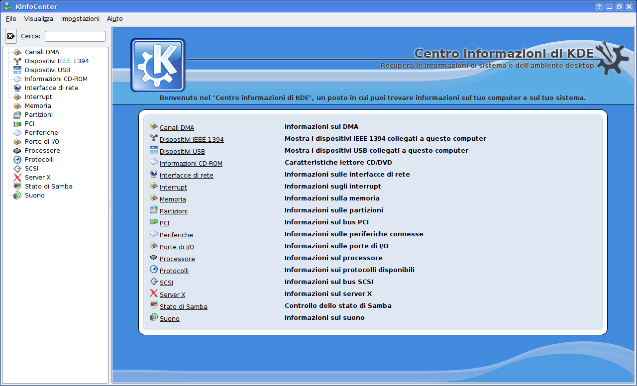The image size is (637, 386).
Task: Click the red Server X sidebar icon
Action: [x=17, y=178]
